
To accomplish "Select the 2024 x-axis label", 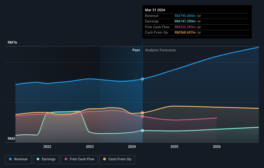I will coord(132,147).
